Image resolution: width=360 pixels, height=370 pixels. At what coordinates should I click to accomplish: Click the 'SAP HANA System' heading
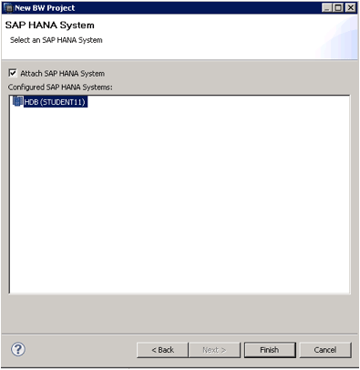[50, 26]
